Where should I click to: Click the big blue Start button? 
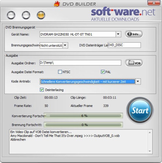click(x=140, y=111)
